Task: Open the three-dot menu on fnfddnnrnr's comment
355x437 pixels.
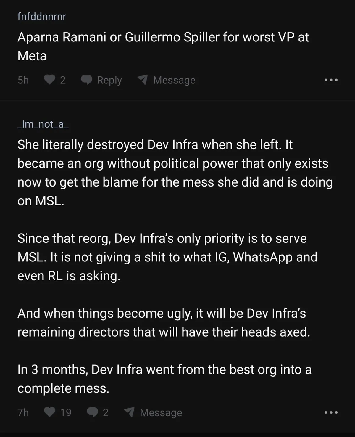Action: pyautogui.click(x=331, y=80)
